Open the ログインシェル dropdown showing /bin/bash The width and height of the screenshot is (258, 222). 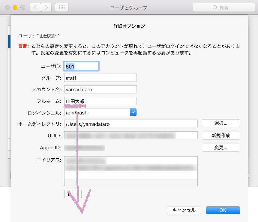(x=133, y=112)
